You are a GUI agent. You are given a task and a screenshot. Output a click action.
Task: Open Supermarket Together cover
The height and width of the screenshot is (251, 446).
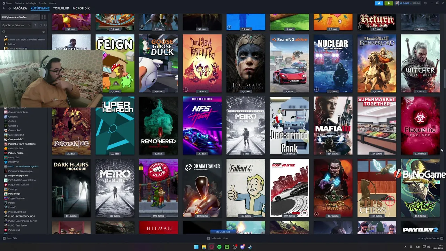[x=377, y=126]
